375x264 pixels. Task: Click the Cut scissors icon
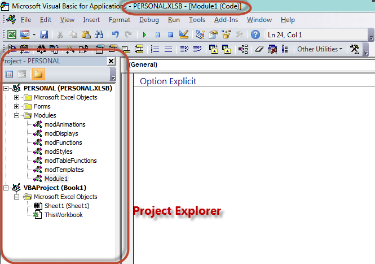(x=60, y=35)
